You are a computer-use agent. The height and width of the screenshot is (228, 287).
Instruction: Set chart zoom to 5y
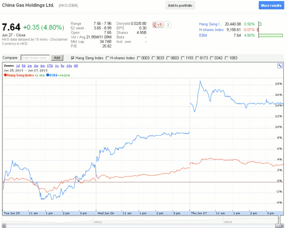[x=62, y=66]
